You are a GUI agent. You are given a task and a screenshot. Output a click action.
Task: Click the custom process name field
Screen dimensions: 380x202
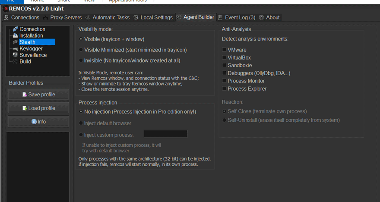coord(165,134)
